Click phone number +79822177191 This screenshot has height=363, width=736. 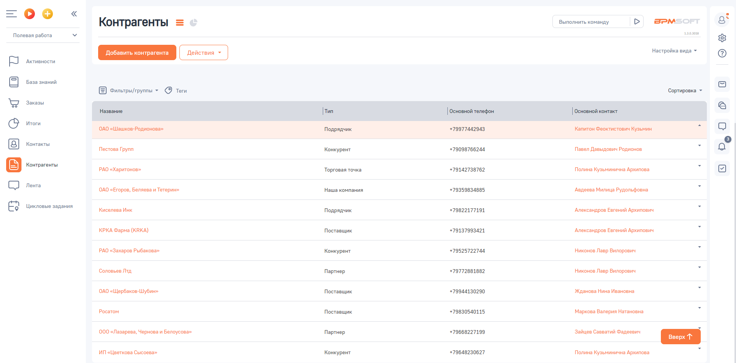click(467, 210)
